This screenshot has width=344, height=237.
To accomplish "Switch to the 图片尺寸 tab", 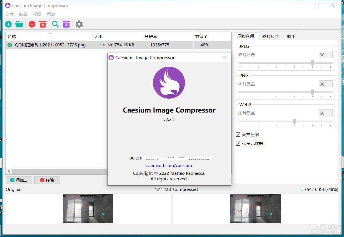I will pos(270,36).
